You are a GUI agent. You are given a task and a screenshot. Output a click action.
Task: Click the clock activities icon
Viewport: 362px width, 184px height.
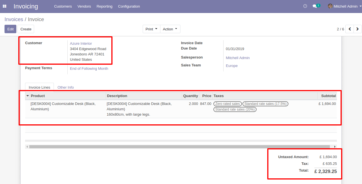305,6
